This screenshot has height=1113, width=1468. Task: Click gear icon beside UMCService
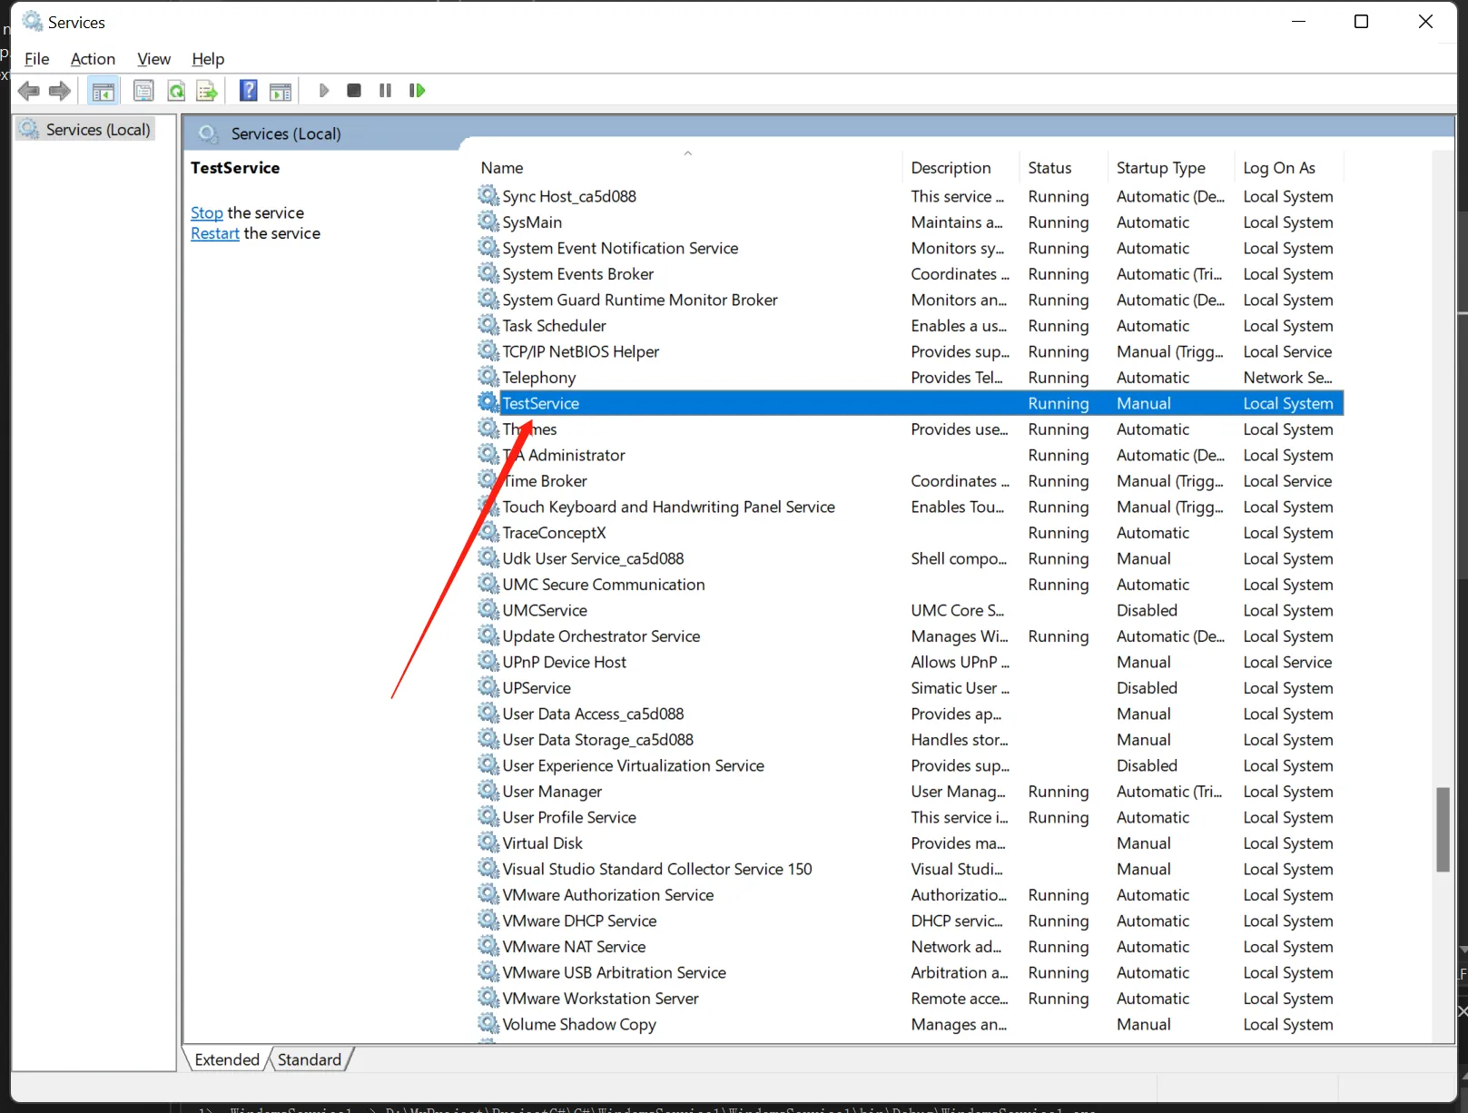click(x=488, y=609)
